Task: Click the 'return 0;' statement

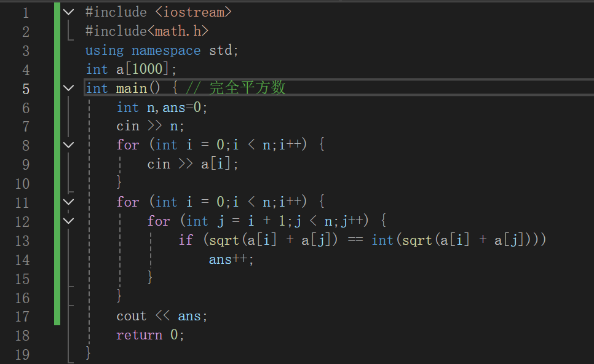Action: [x=150, y=335]
